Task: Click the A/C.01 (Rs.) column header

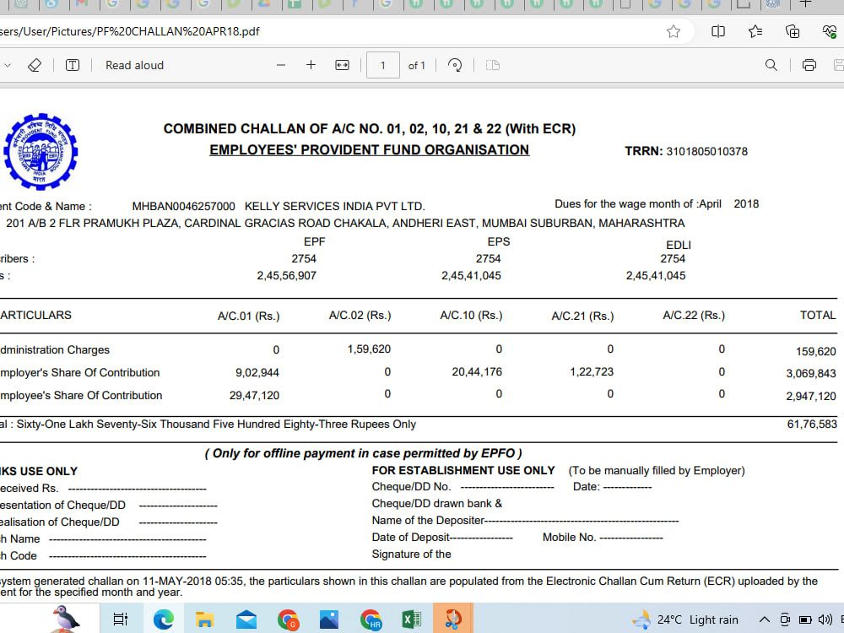Action: pyautogui.click(x=249, y=316)
